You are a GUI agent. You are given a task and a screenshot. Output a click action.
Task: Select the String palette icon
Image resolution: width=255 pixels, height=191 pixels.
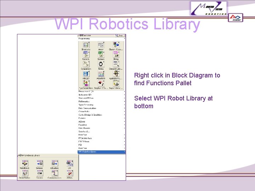pos(116,54)
